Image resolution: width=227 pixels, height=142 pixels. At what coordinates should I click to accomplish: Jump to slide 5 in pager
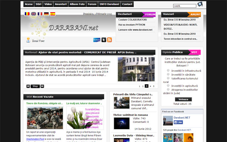[x=154, y=86]
